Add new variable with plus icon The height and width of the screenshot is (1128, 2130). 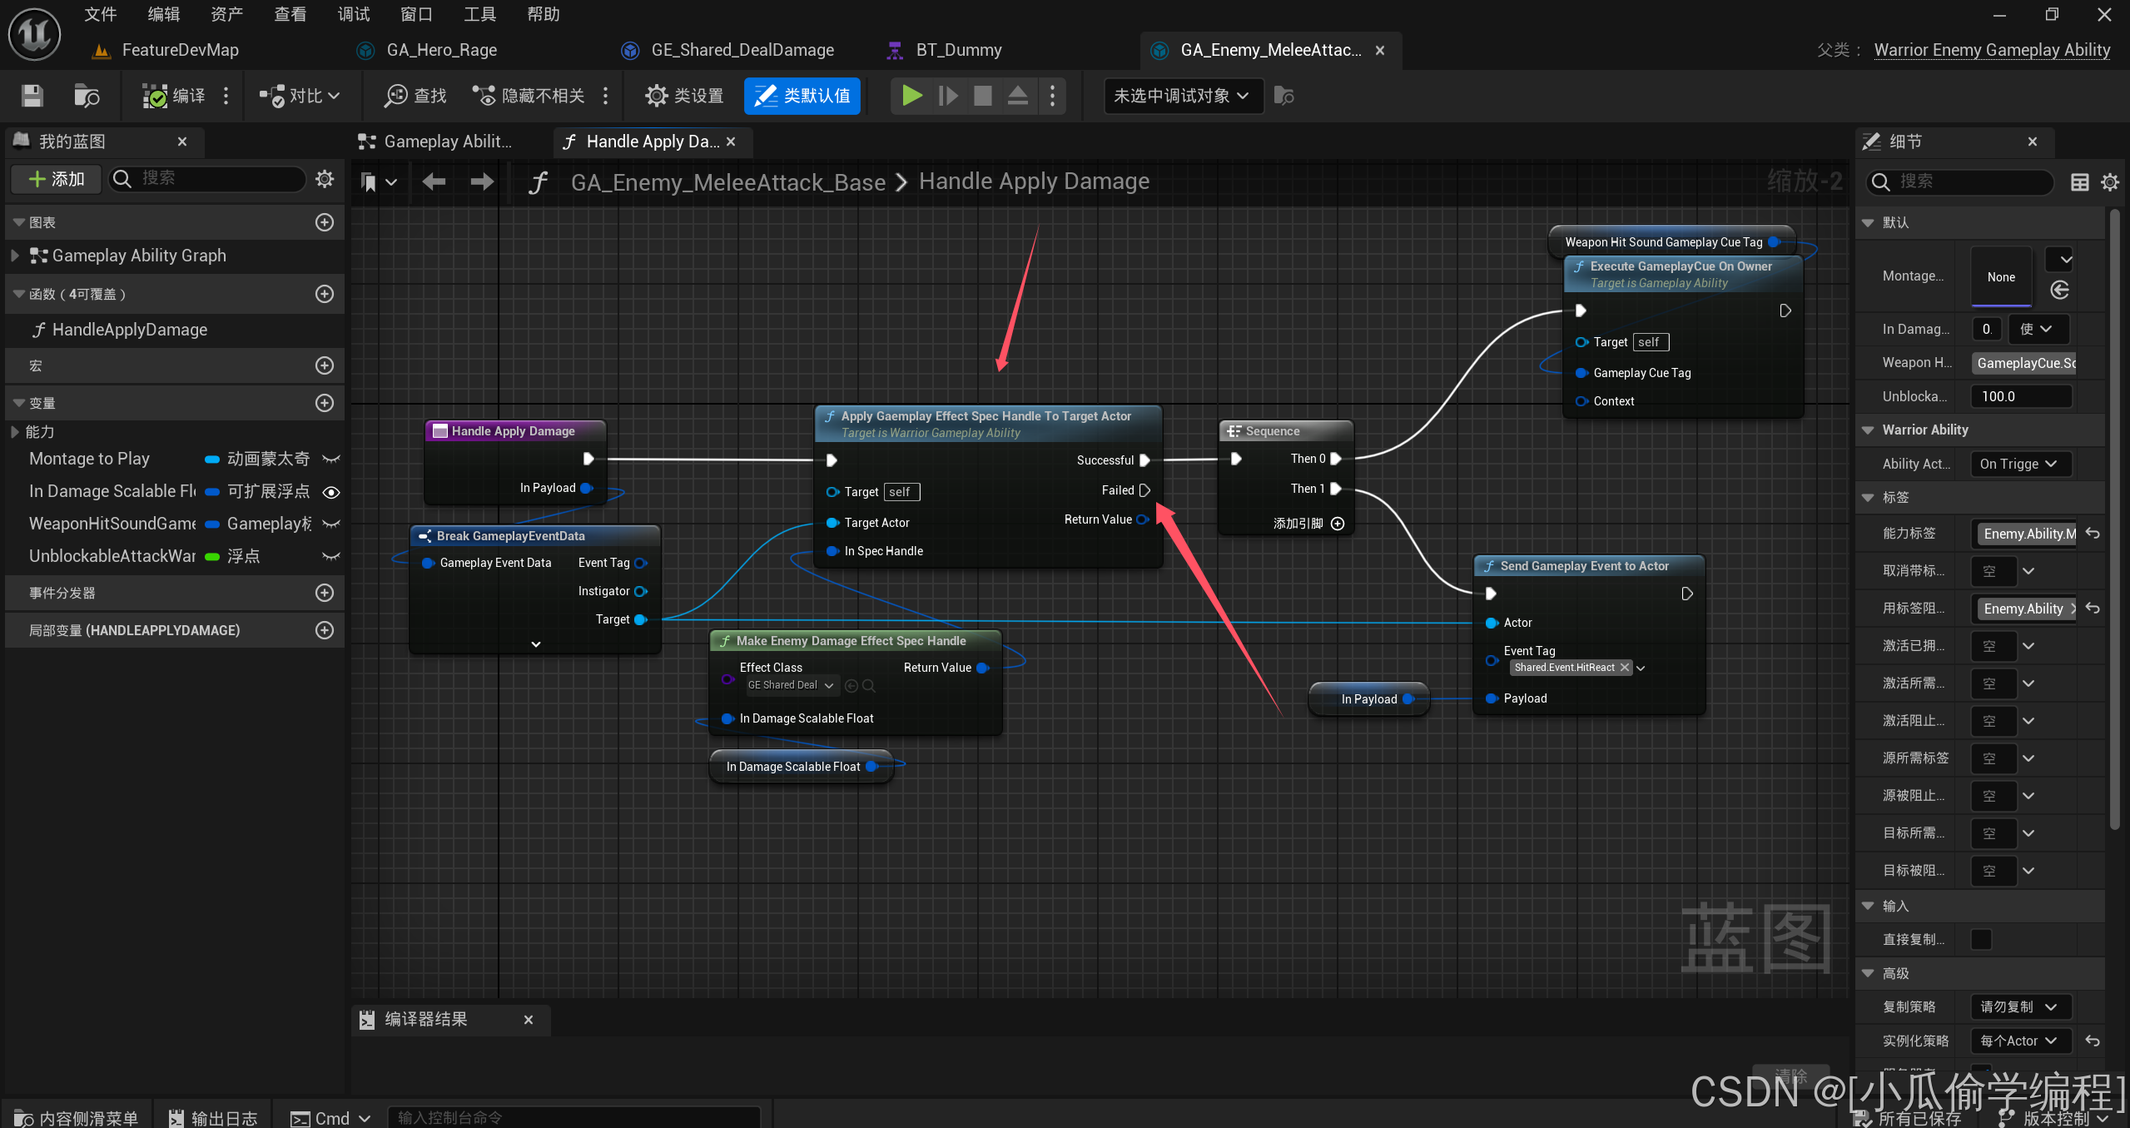[x=325, y=403]
